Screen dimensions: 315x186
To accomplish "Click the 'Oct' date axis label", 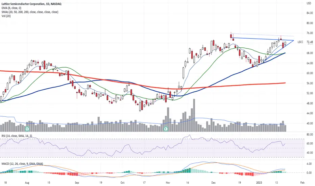I will tap(122, 183).
